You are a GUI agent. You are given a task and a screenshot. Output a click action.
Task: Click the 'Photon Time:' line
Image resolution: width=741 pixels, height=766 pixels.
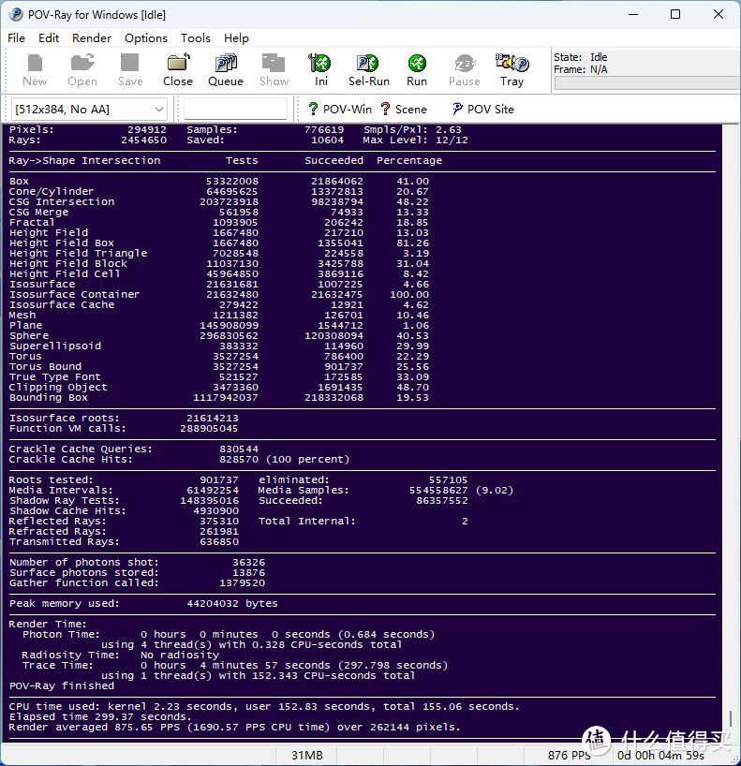click(229, 634)
